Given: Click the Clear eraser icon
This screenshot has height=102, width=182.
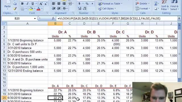Looking at the screenshot, I should tap(156, 8).
